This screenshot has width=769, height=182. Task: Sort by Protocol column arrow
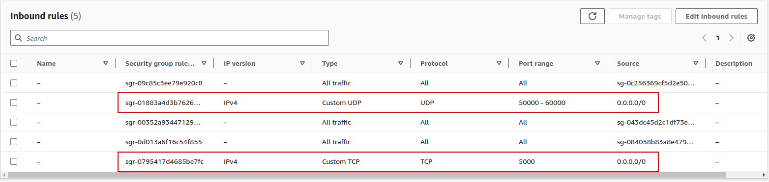coord(499,63)
